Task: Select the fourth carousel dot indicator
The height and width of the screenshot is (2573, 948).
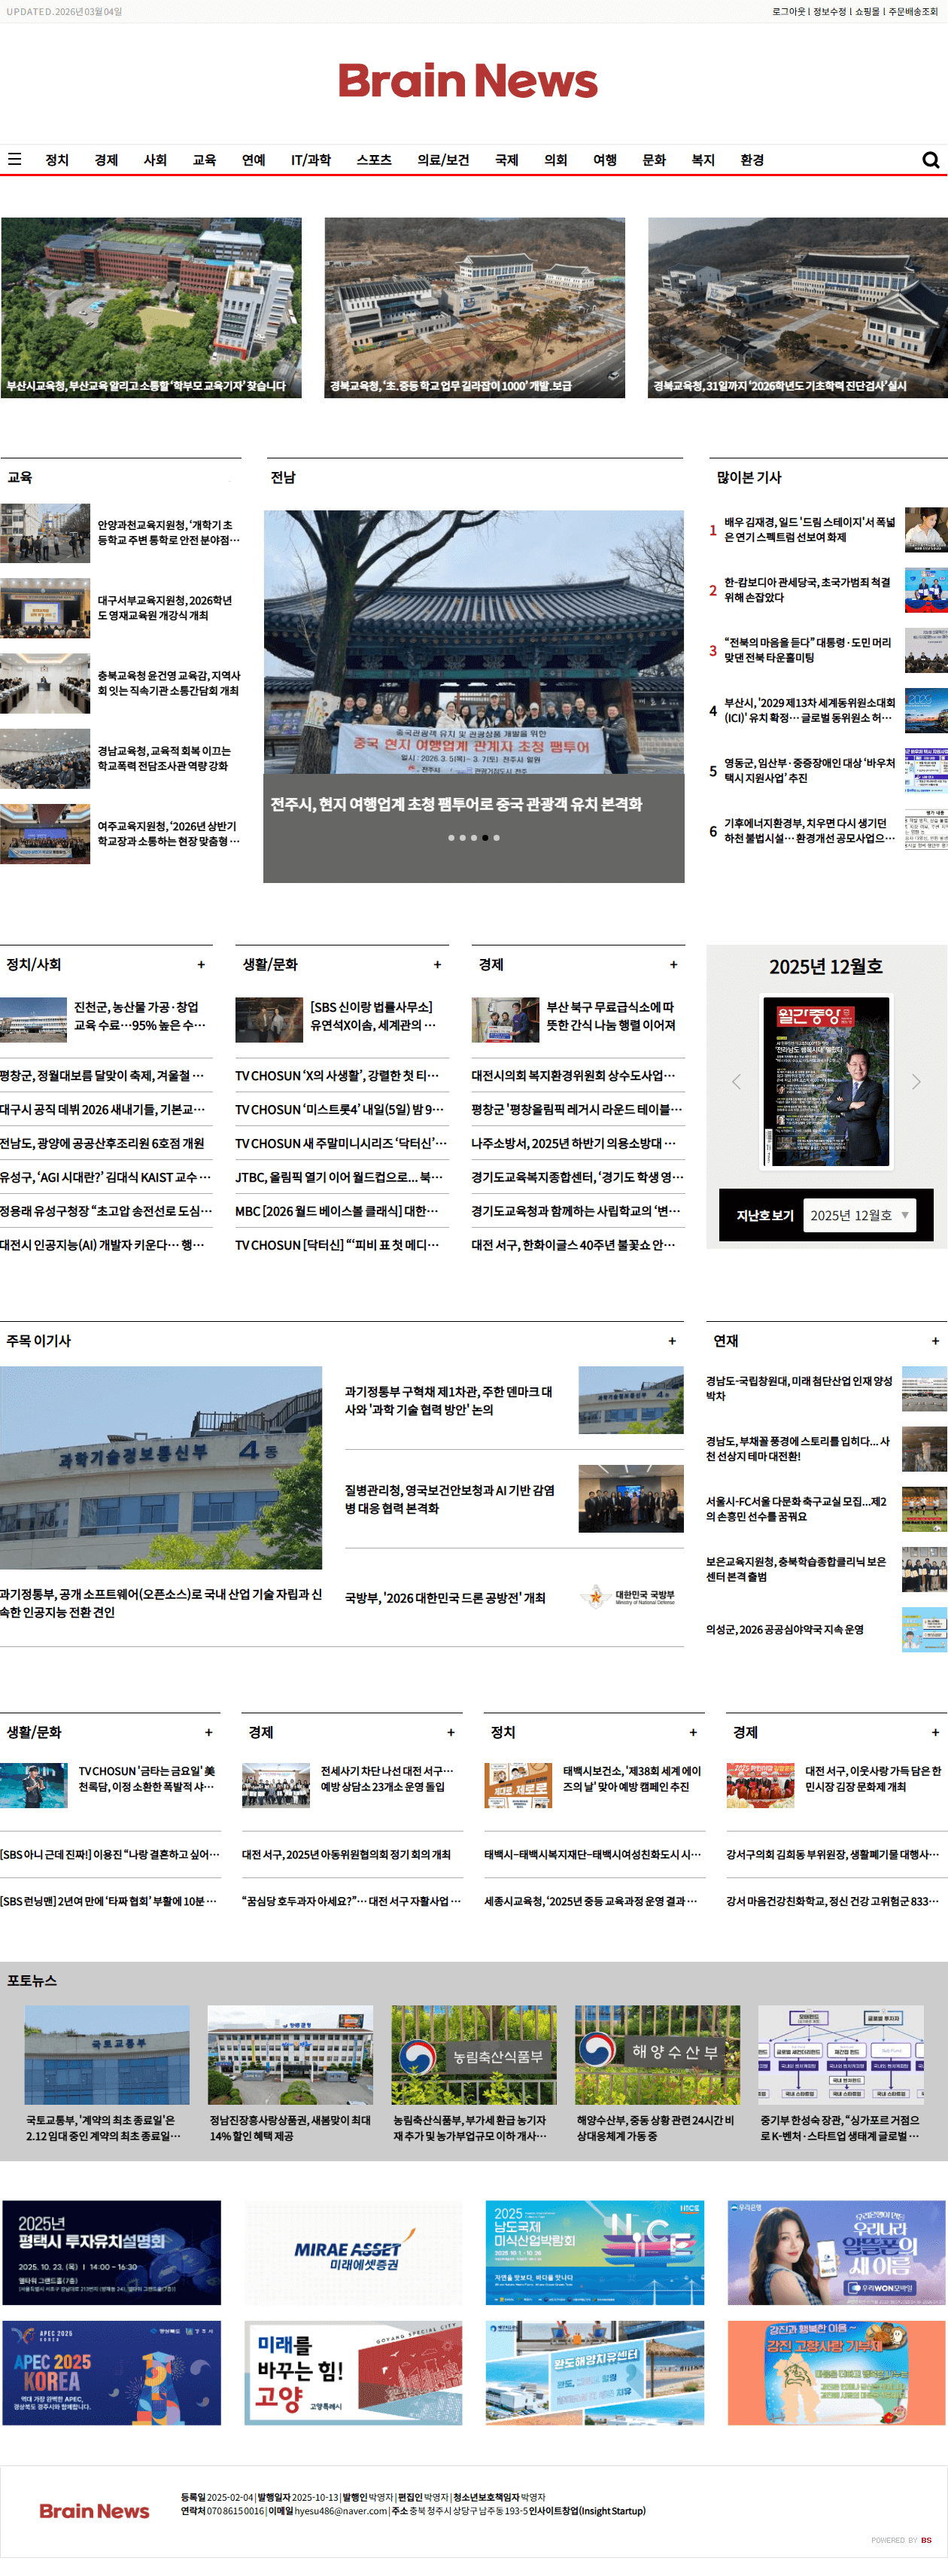Action: pyautogui.click(x=485, y=838)
